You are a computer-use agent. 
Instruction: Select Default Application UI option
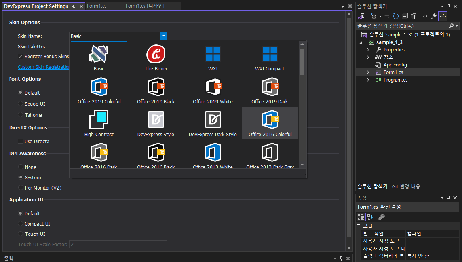[x=20, y=213]
